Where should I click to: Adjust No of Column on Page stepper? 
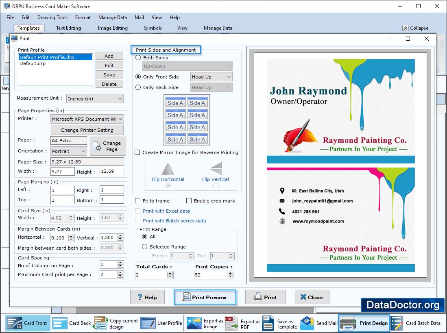[120, 265]
